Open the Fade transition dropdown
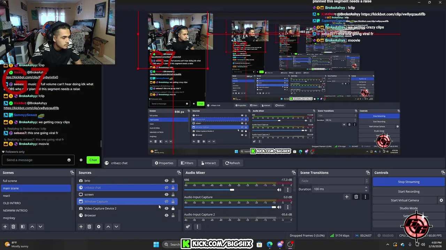This screenshot has height=250, width=446. [x=334, y=181]
